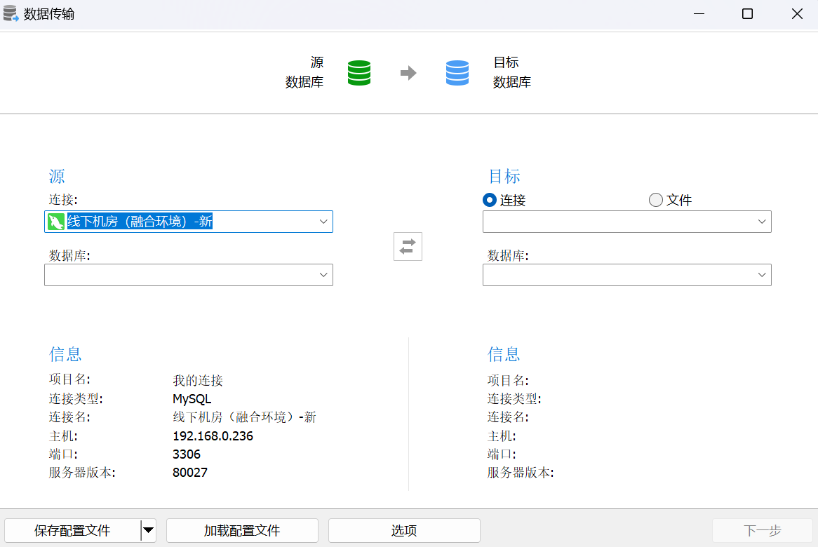Click the 保存配置文件 button
This screenshot has width=818, height=547.
click(72, 530)
